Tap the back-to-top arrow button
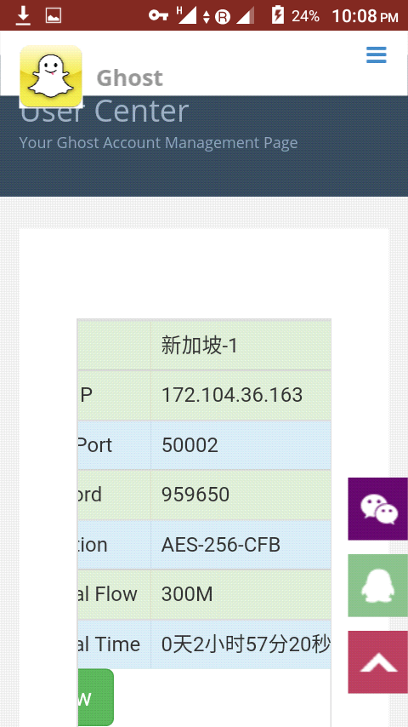408x727 pixels. click(378, 662)
